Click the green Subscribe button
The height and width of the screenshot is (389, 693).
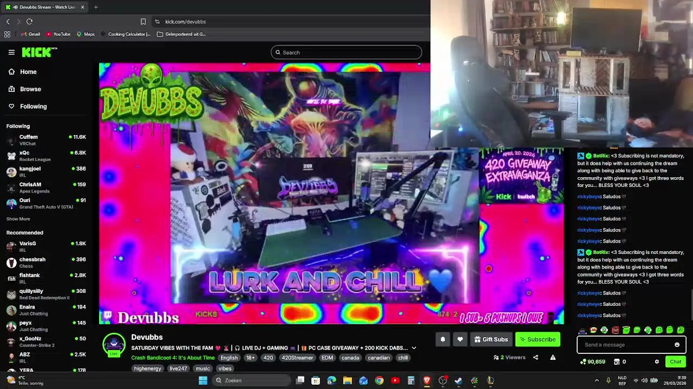coord(538,339)
